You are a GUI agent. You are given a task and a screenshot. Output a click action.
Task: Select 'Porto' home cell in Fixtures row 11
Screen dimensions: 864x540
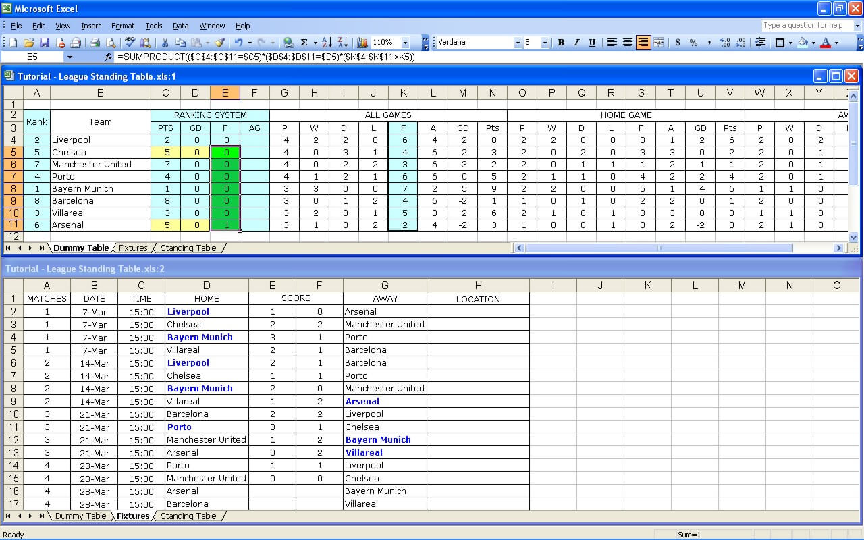tap(207, 427)
